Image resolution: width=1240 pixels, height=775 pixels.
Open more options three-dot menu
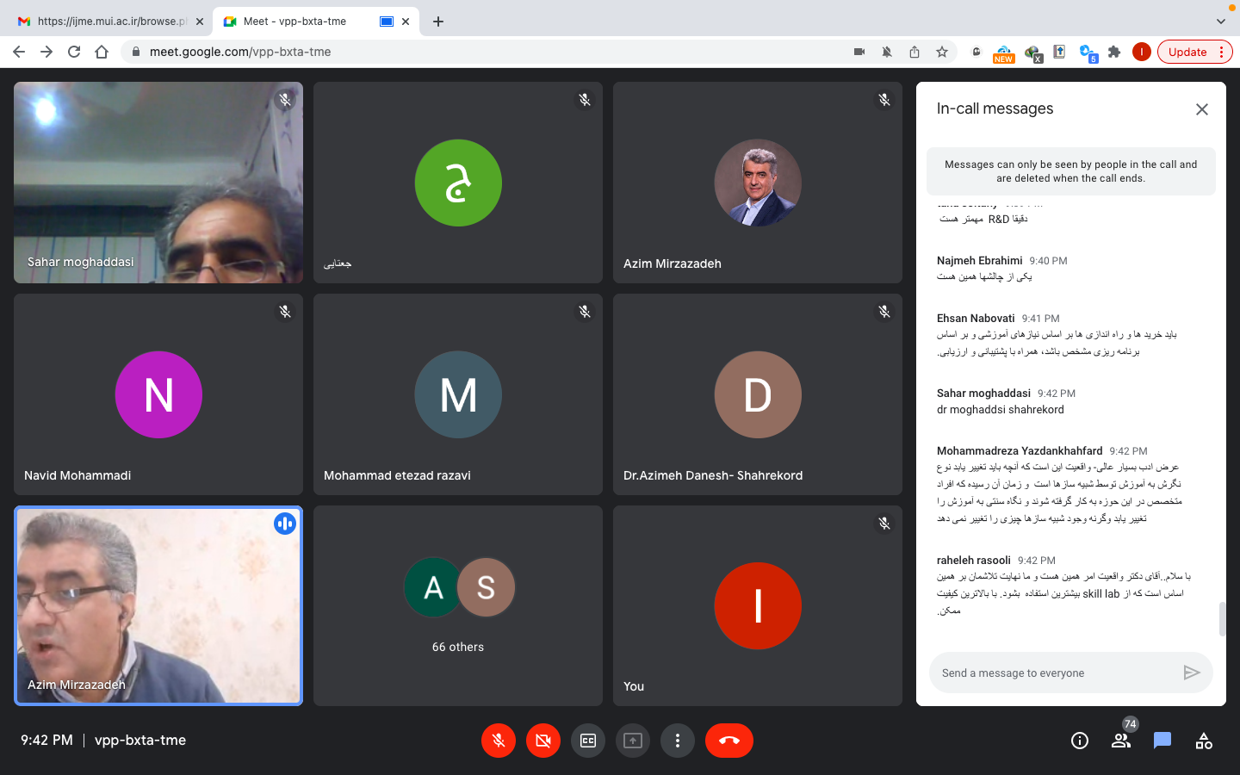point(678,741)
